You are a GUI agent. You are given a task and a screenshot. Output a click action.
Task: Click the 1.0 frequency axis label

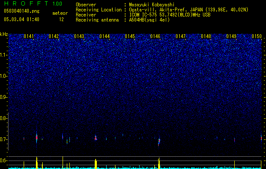(x=4, y=76)
